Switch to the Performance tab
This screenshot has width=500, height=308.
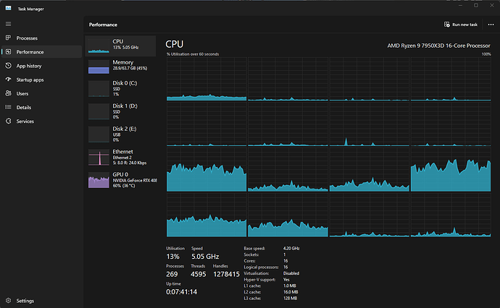pyautogui.click(x=41, y=52)
